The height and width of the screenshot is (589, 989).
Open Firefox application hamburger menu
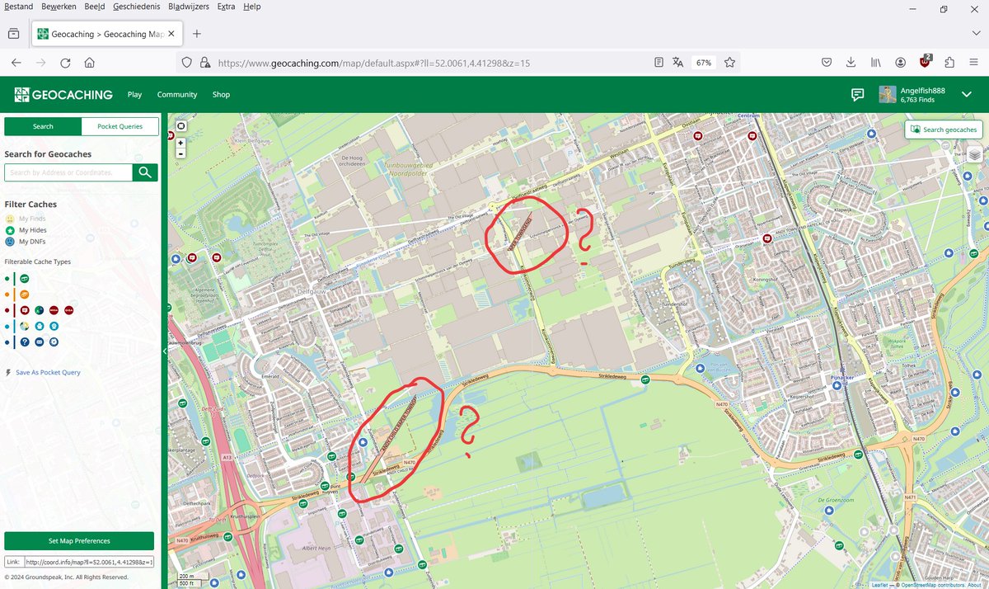click(973, 63)
